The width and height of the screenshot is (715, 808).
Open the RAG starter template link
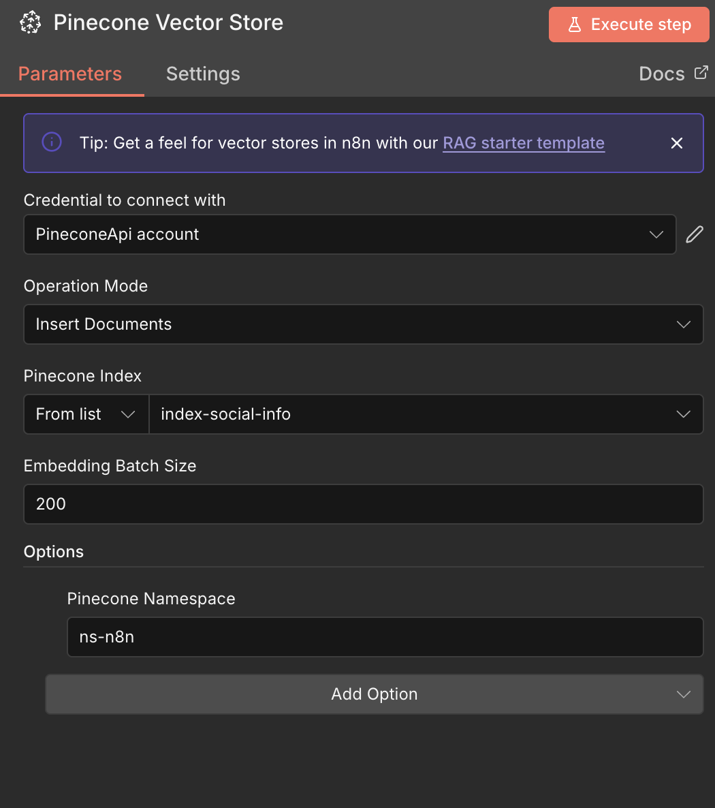tap(523, 142)
